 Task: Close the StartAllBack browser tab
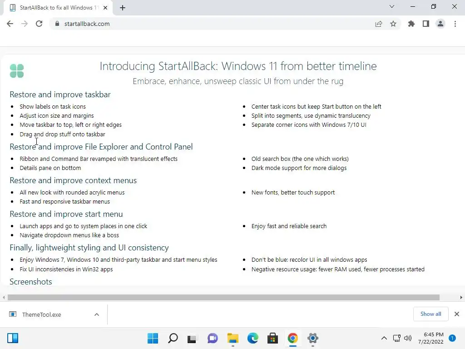tap(105, 8)
